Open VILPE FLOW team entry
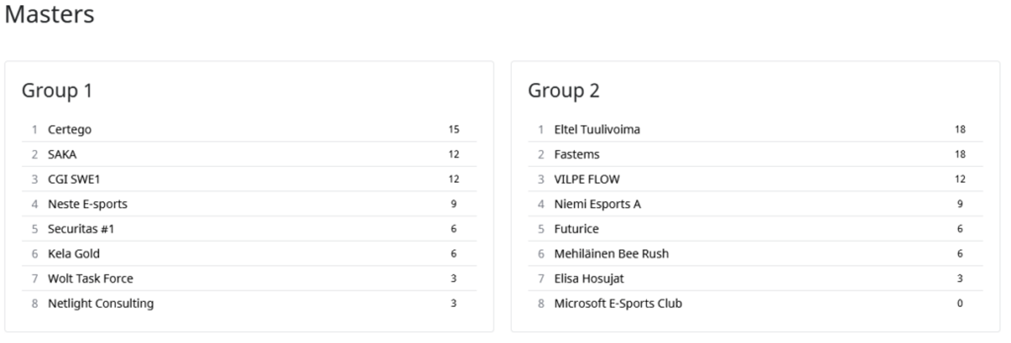This screenshot has height=343, width=1011. click(586, 179)
